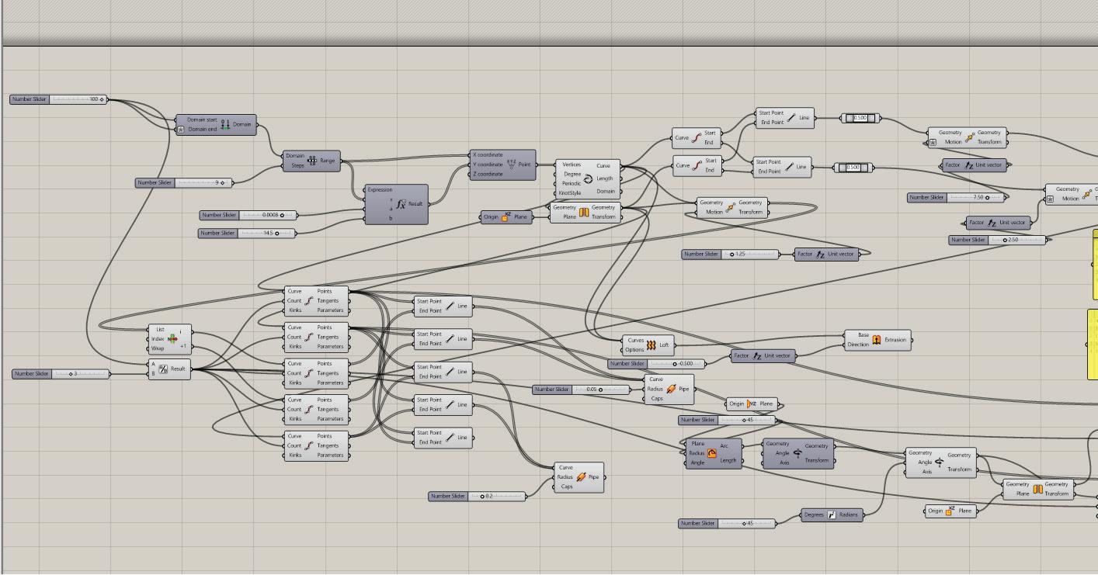Click the 0.500 slider after the topmost Line
The height and width of the screenshot is (575, 1098).
(861, 118)
